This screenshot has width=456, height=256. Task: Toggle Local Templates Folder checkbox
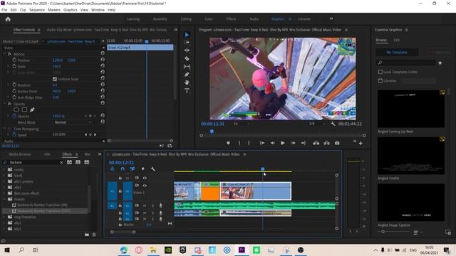click(380, 72)
